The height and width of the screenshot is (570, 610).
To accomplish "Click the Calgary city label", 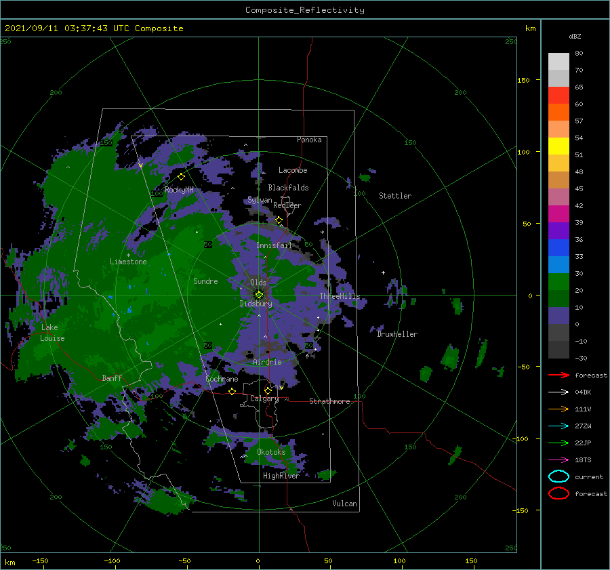I will point(264,399).
